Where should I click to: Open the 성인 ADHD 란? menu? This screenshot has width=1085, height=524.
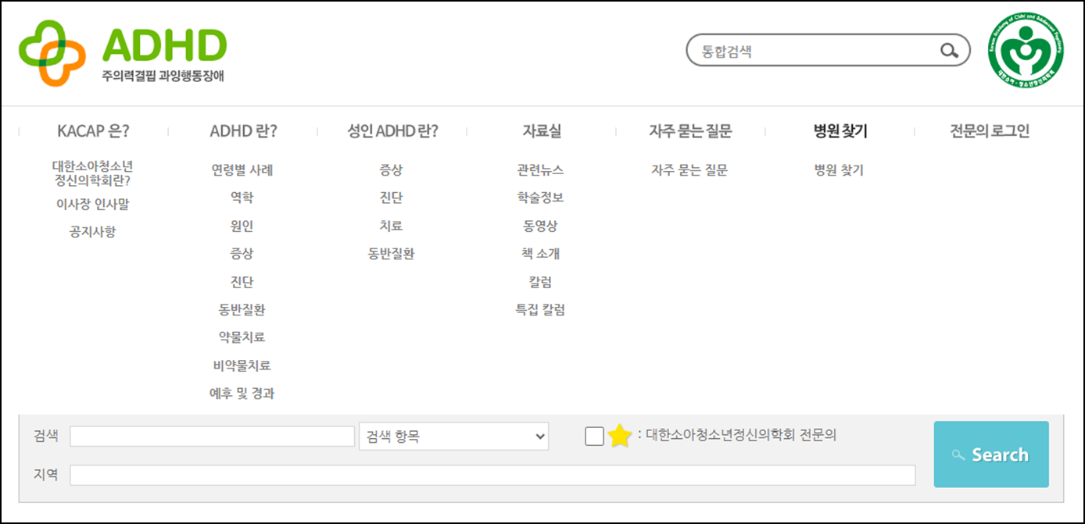[x=392, y=131]
